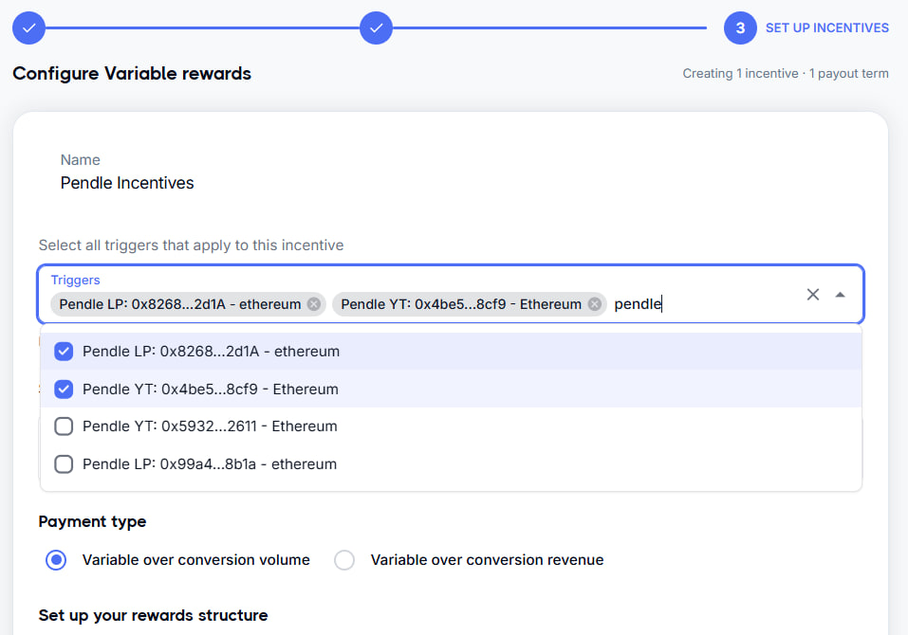Select Variable over conversion revenue radio
This screenshot has width=908, height=635.
click(x=344, y=560)
